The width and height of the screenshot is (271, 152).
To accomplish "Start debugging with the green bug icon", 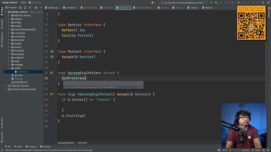I will [x=216, y=3].
